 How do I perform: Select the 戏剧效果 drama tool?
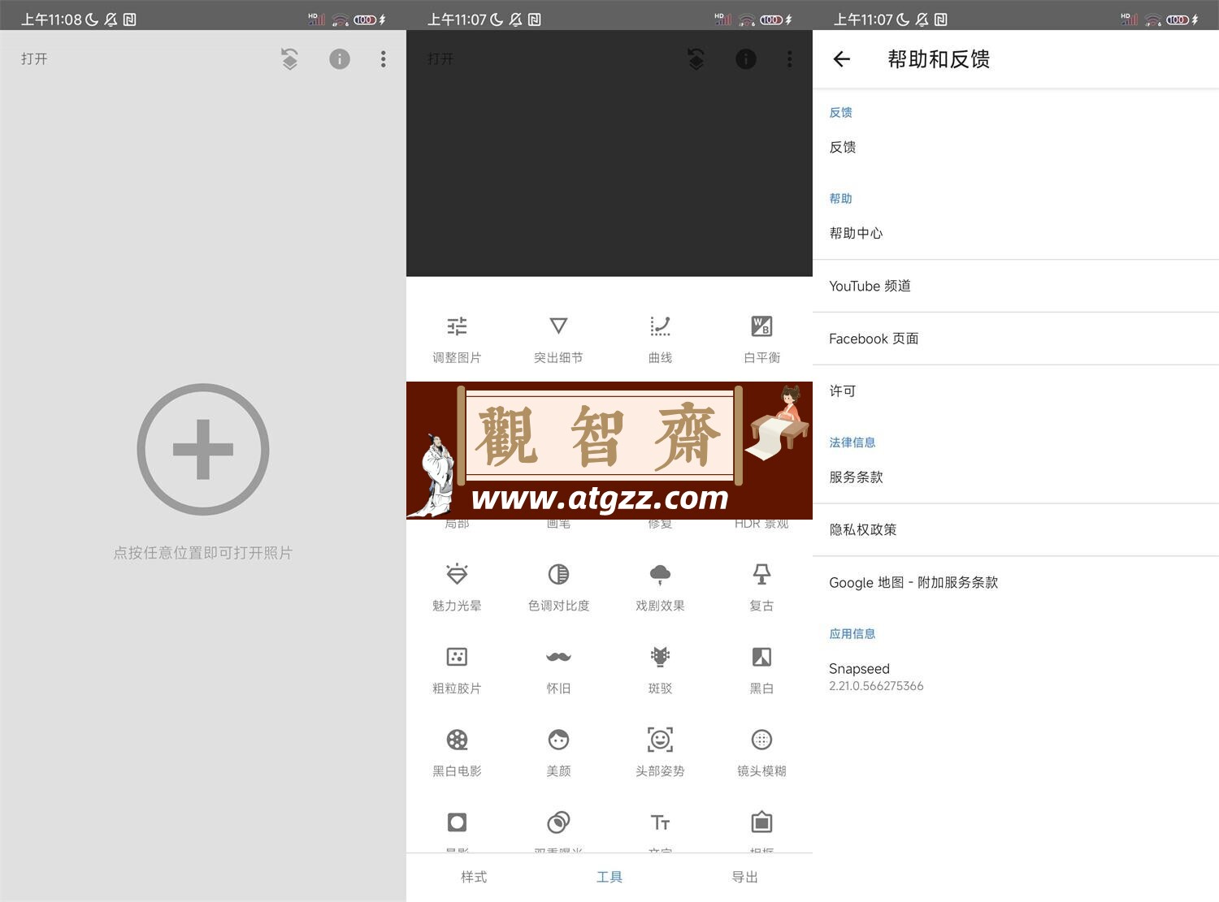660,588
